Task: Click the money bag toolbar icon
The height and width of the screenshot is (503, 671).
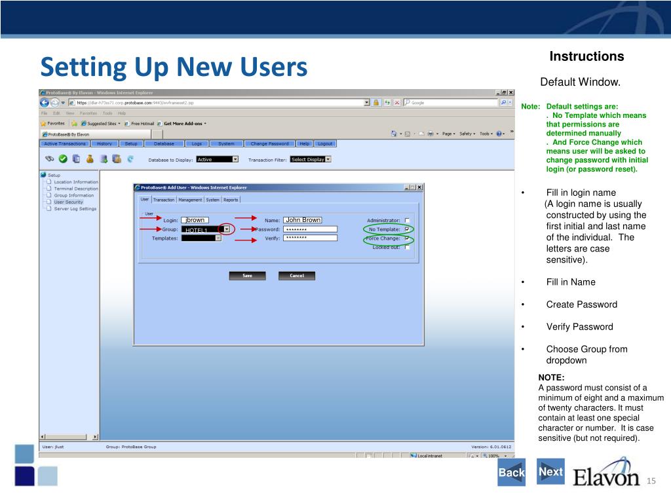Action: point(90,158)
